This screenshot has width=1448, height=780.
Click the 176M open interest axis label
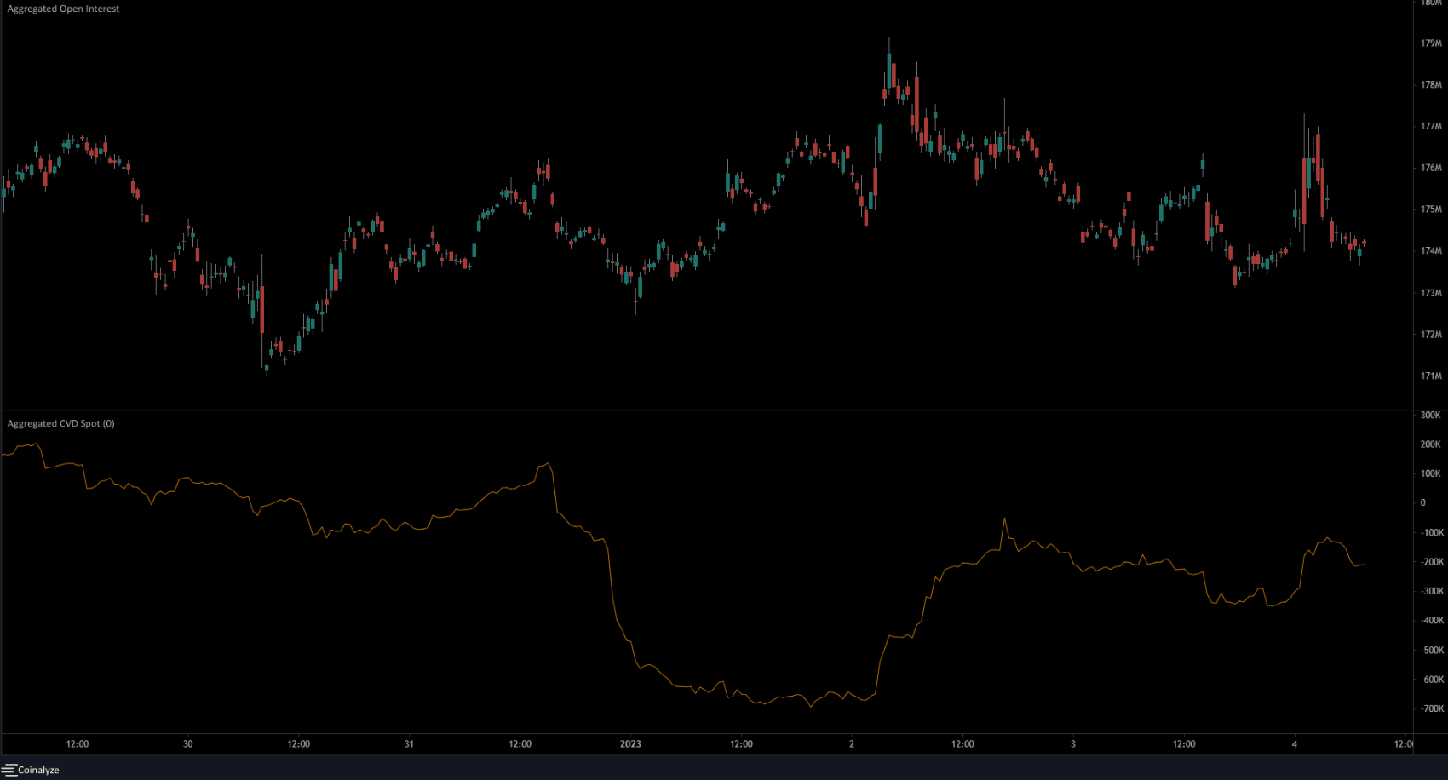[1431, 169]
